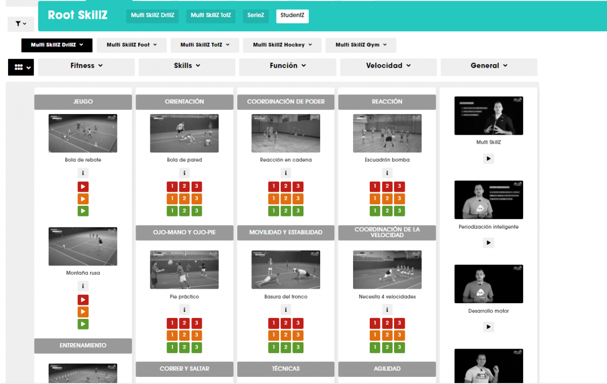Play the green video for Montaña rusa
This screenshot has height=384, width=607.
point(83,324)
